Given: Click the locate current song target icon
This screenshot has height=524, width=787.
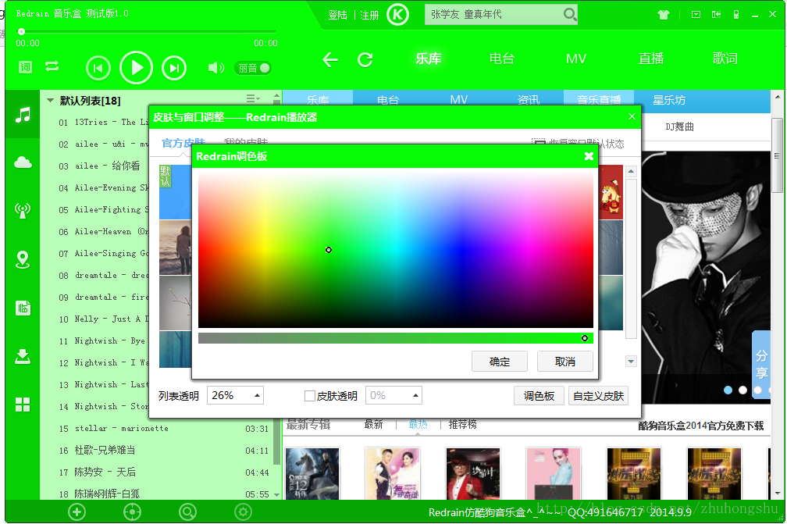Looking at the screenshot, I should click(x=132, y=512).
